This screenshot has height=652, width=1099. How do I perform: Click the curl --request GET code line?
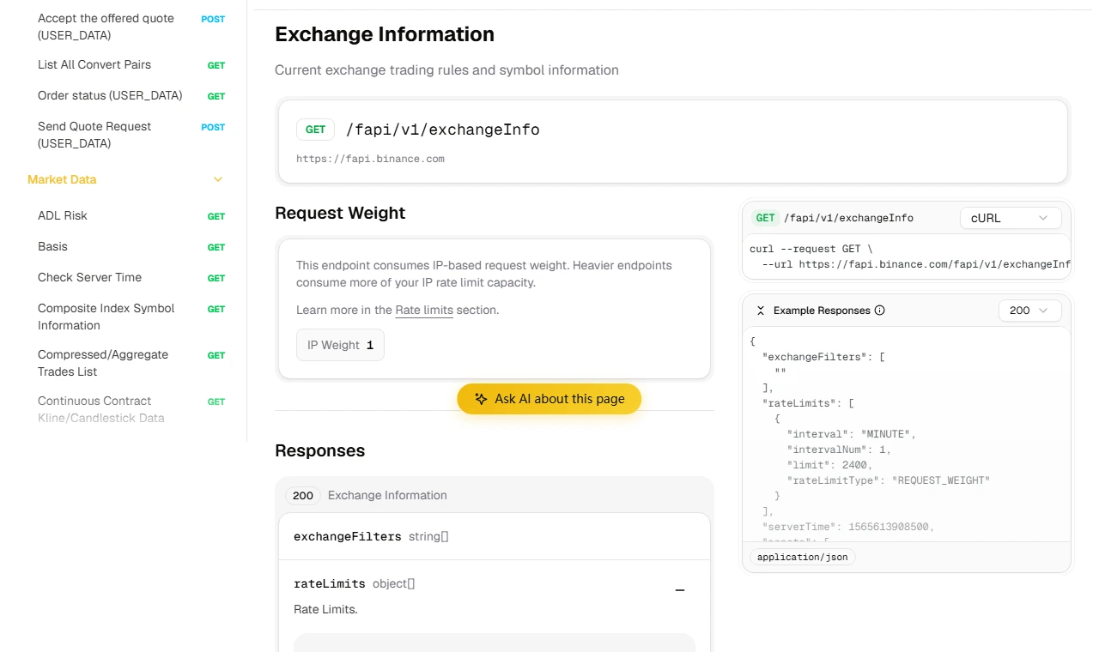[x=811, y=249]
